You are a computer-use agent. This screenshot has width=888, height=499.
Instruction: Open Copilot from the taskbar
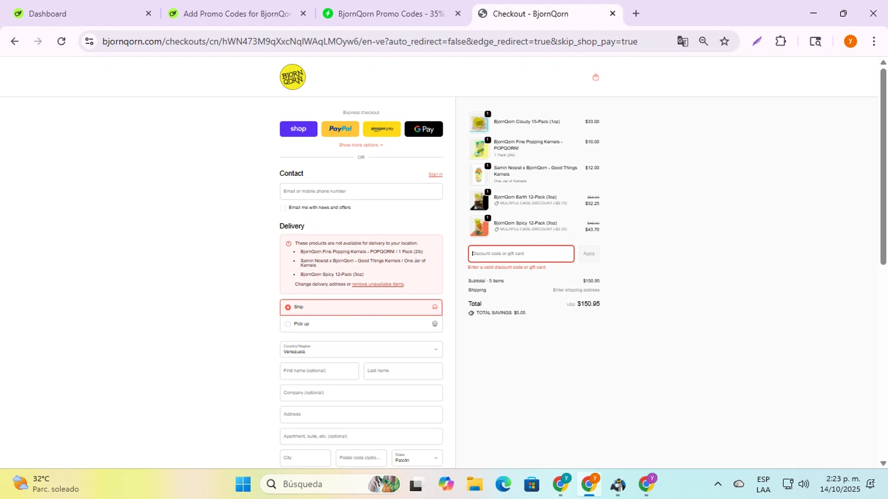[446, 484]
